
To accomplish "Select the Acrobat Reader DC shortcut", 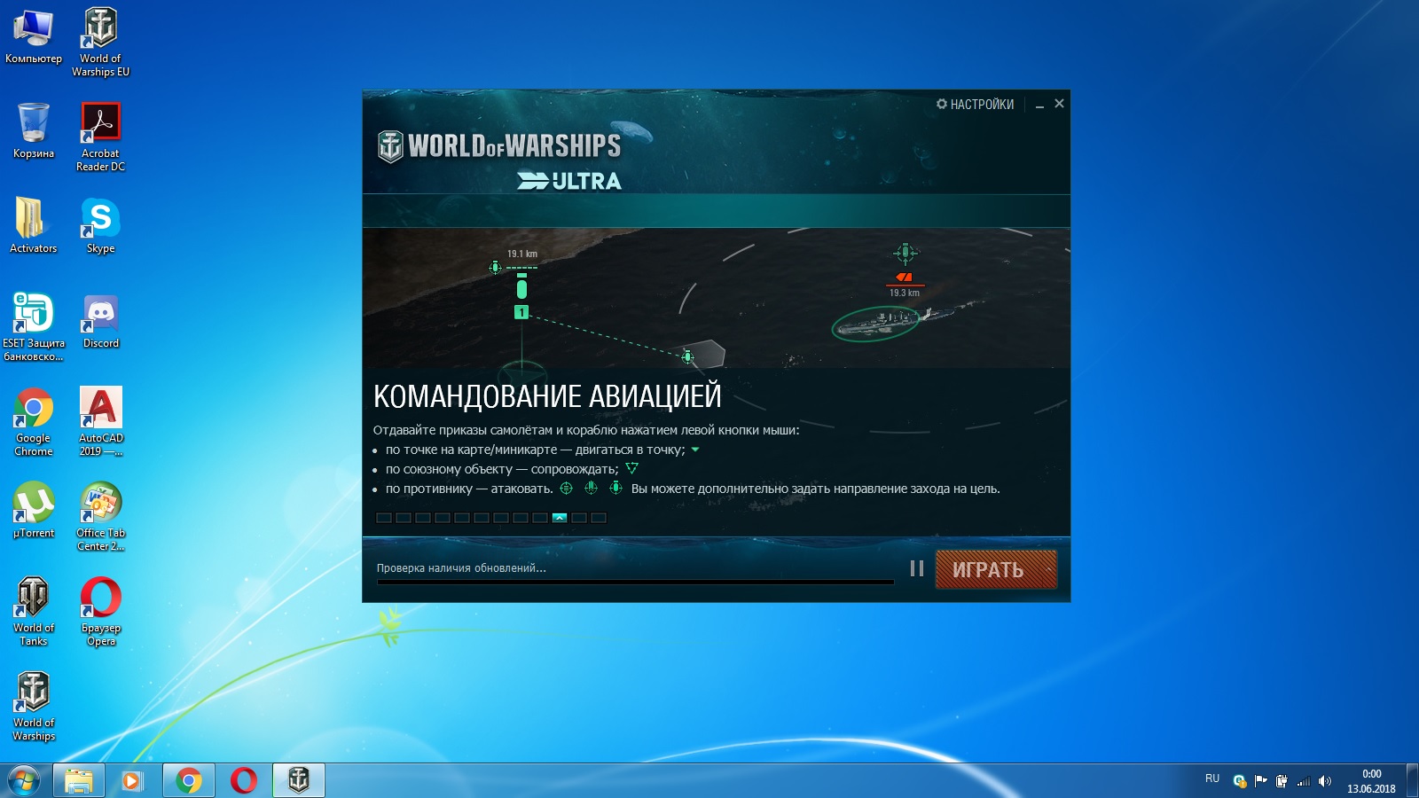I will pos(100,137).
